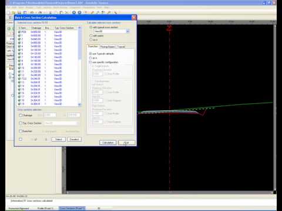This screenshot has width=282, height=211.
Task: Click first blue circular icon in main toolbar
Action: click(x=74, y=12)
